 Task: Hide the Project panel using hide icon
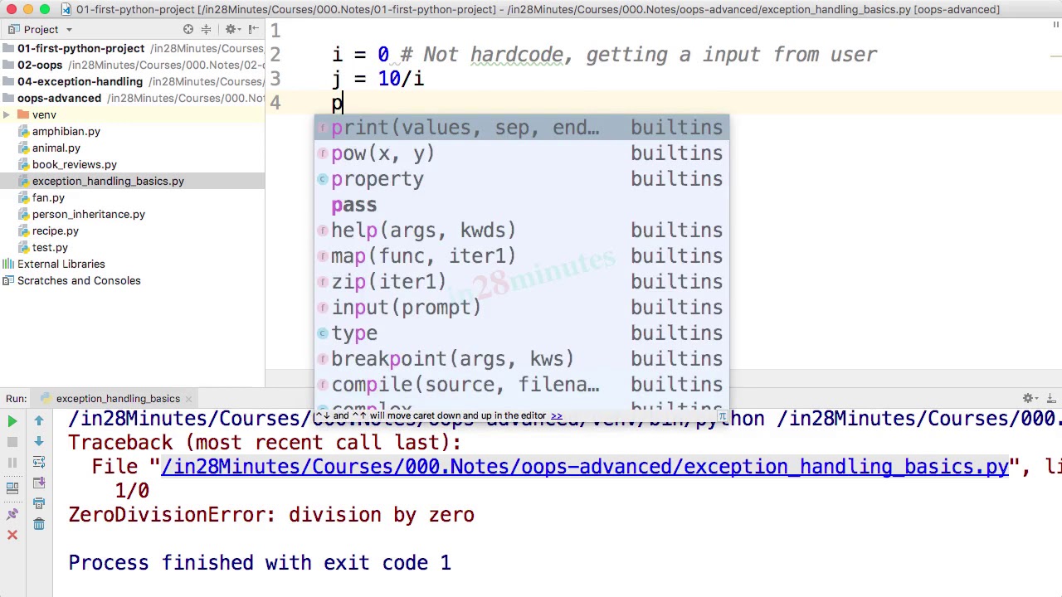coord(253,29)
